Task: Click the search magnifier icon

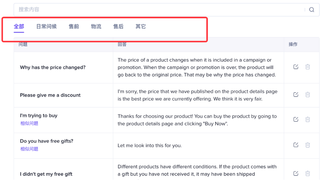Action: click(x=312, y=10)
